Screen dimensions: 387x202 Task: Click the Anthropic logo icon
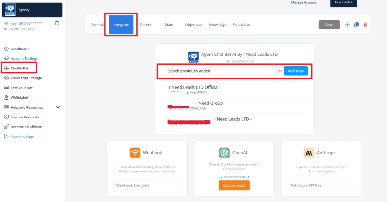coord(309,153)
